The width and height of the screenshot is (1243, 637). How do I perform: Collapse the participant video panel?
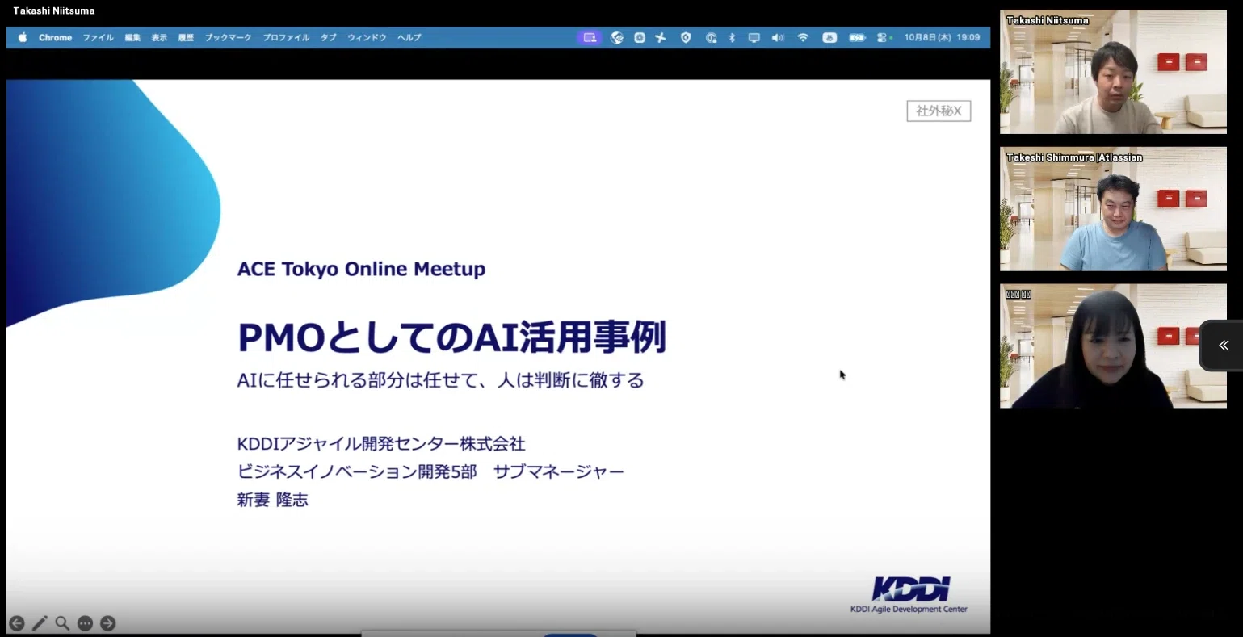[1223, 346]
